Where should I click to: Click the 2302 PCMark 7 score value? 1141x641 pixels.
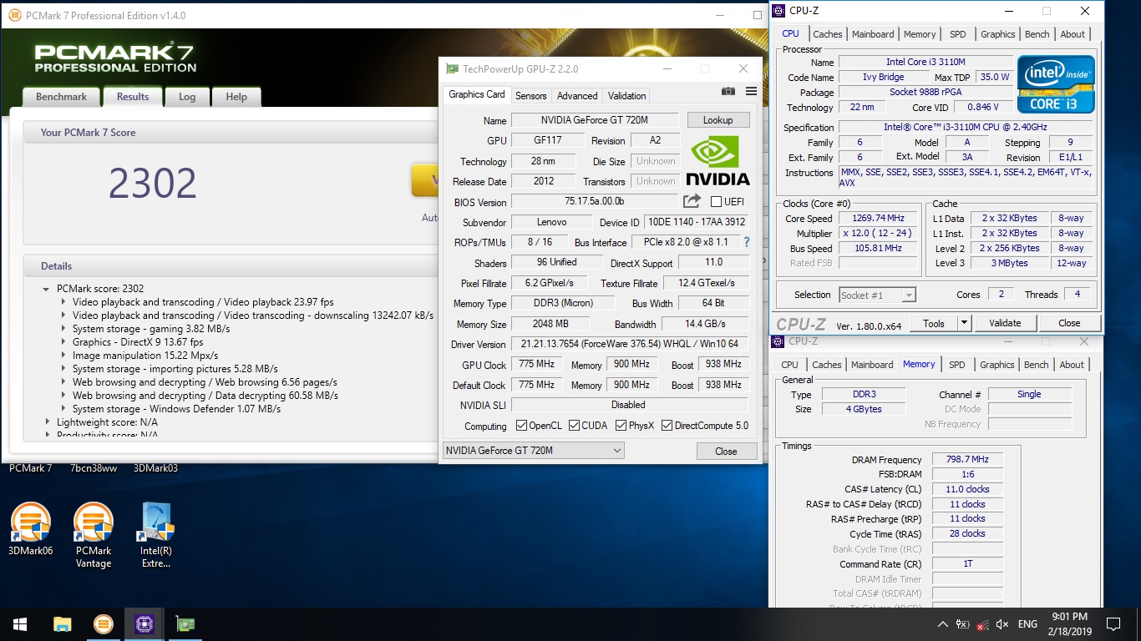(x=152, y=184)
